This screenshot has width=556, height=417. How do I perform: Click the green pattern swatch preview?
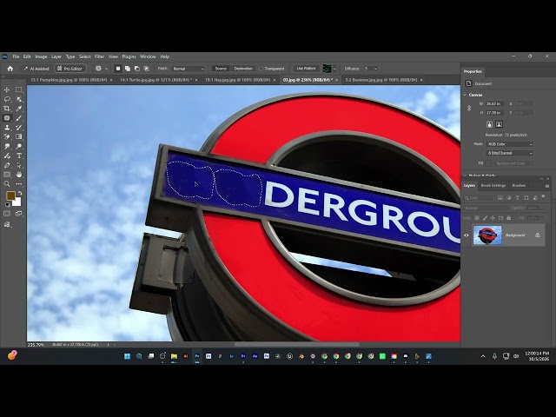point(327,69)
